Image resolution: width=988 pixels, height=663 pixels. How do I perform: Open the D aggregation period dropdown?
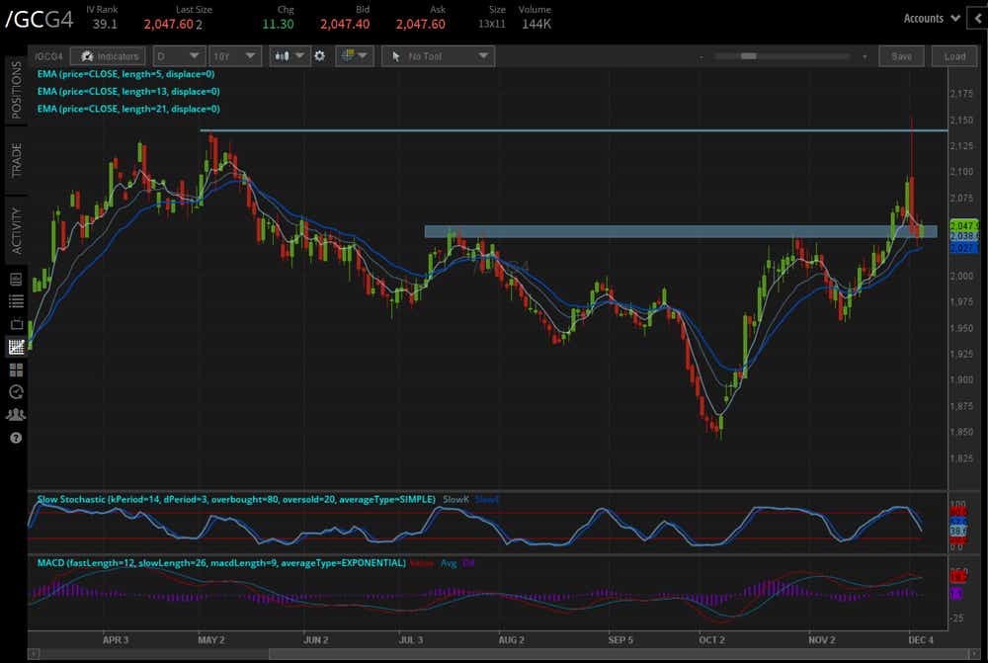[179, 56]
